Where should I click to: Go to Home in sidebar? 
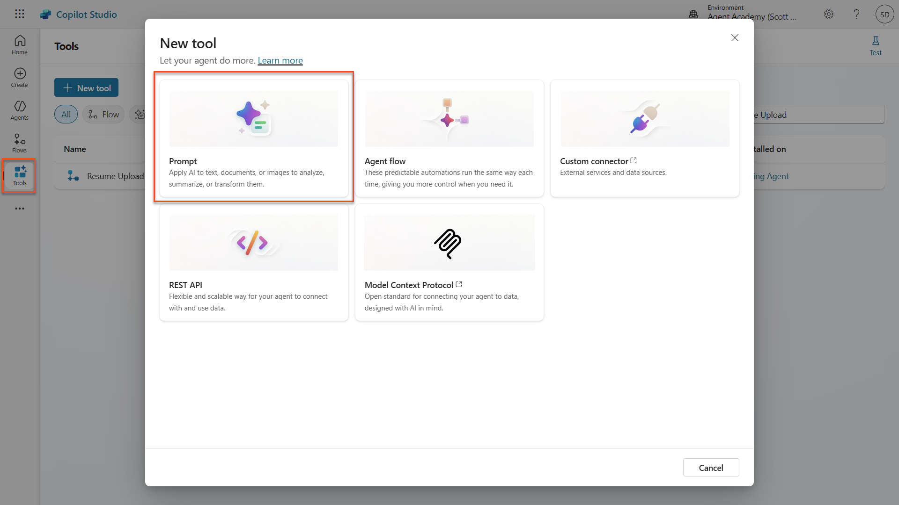(x=20, y=45)
